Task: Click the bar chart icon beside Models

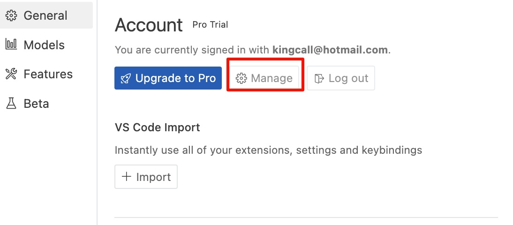Action: (11, 45)
